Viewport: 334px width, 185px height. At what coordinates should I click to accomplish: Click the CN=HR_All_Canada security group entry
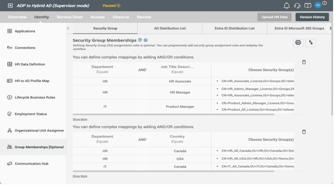pyautogui.click(x=258, y=151)
